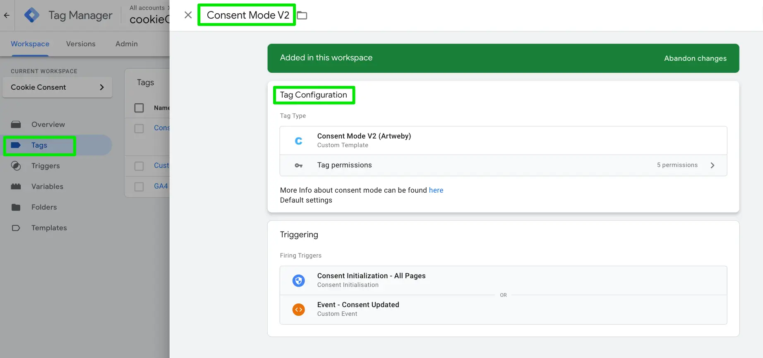Viewport: 763px width, 358px height.
Task: Click the orange Custom Event code icon
Action: tap(298, 310)
